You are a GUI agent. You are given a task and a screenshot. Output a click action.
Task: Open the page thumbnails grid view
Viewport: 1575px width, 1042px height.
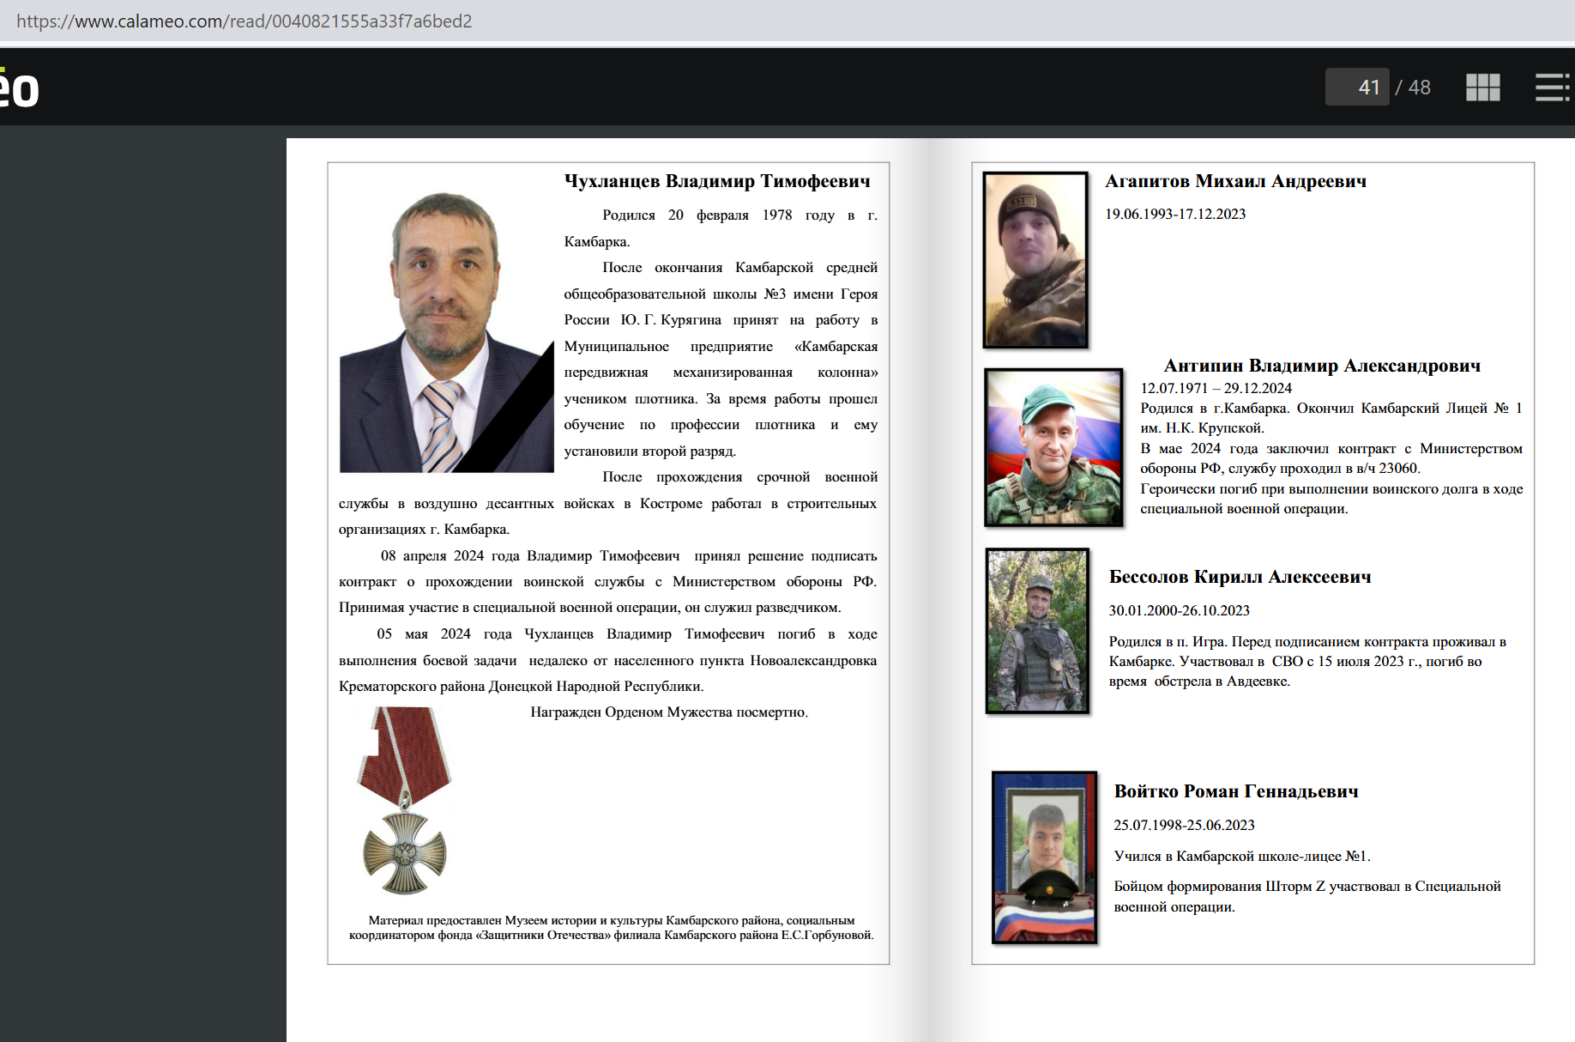coord(1482,87)
